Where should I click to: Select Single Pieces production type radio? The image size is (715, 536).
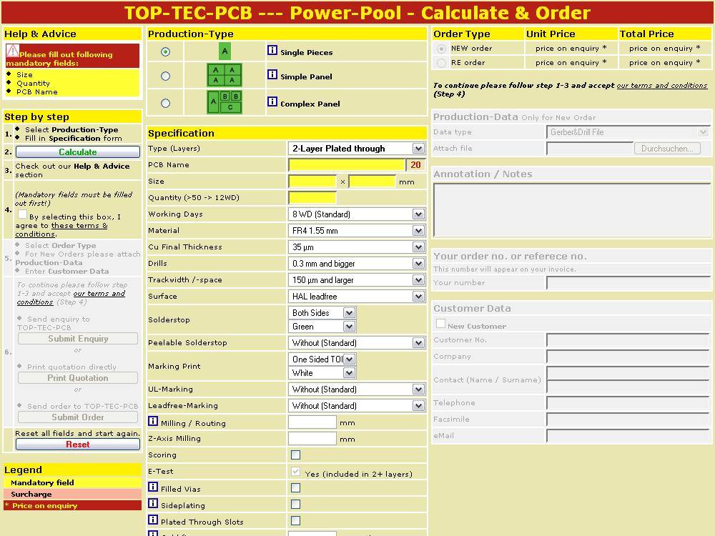(166, 52)
